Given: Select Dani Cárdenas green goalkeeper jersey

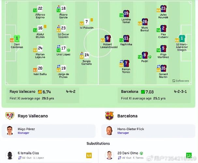Looking at the screenshot, I should pos(17,38).
